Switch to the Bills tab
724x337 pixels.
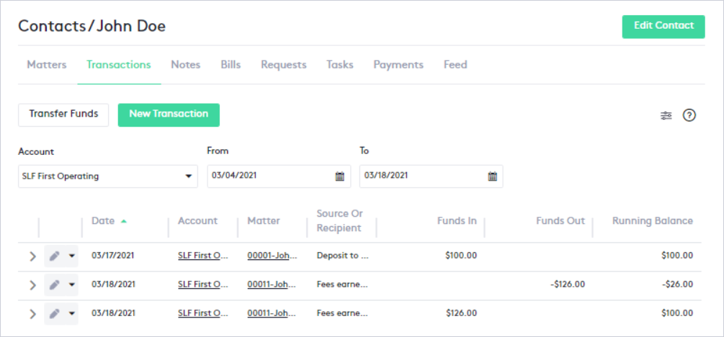(x=231, y=65)
